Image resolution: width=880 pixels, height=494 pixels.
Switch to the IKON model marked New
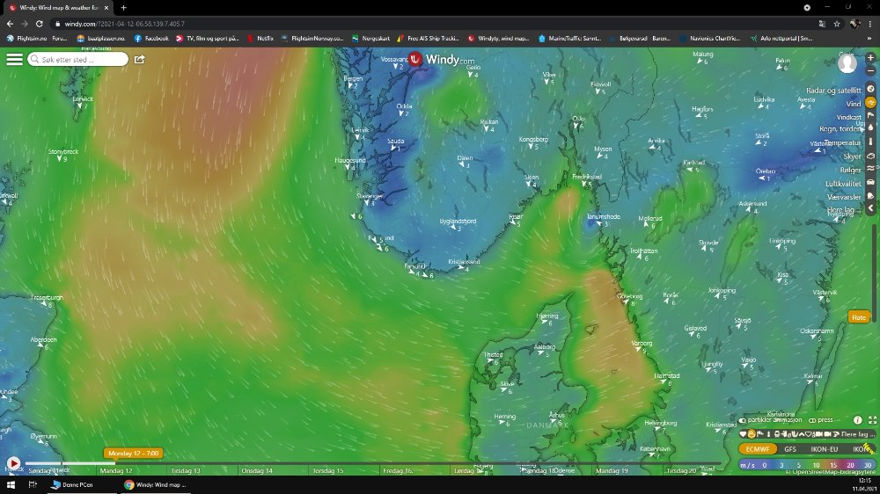862,449
